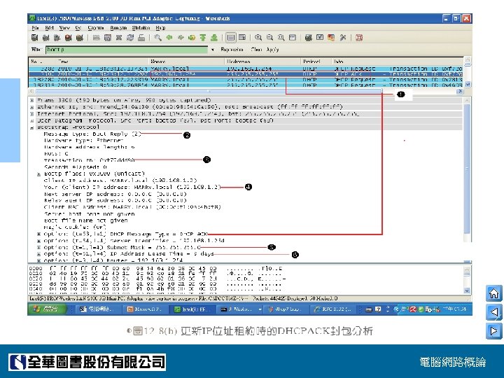Image resolution: width=504 pixels, height=378 pixels.
Task: Click the Help lifebuoy toolbar icon
Action: [359, 38]
